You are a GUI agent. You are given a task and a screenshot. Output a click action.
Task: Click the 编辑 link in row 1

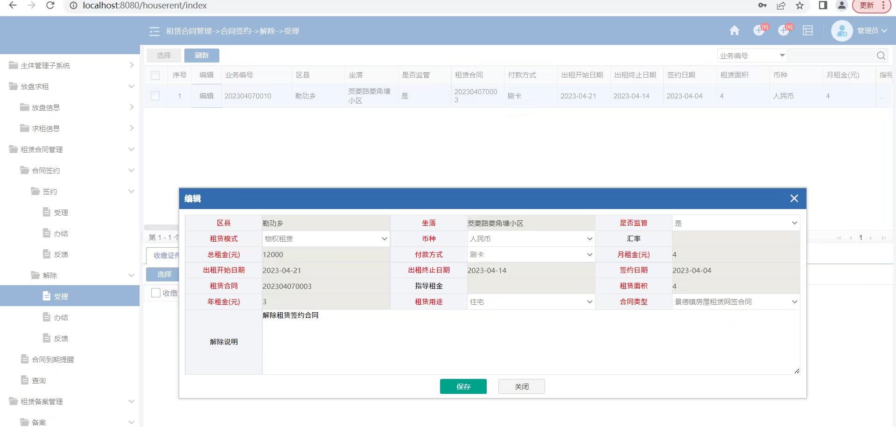pos(206,96)
